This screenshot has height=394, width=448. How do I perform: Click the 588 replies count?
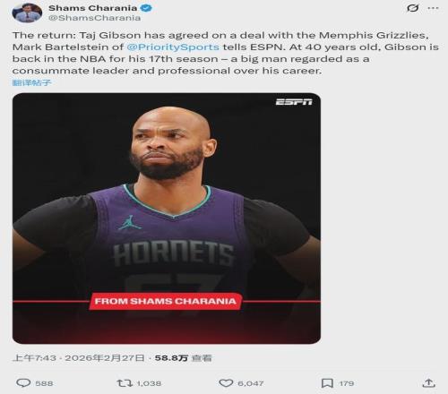click(x=44, y=383)
